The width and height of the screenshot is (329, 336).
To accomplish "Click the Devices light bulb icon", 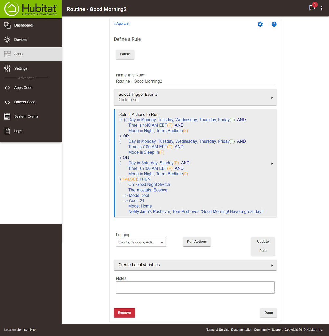I will (x=7, y=40).
